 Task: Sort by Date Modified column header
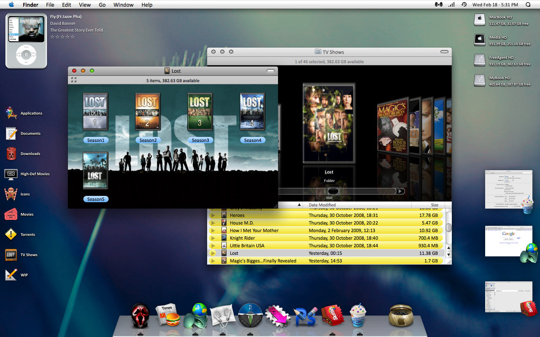pos(358,205)
